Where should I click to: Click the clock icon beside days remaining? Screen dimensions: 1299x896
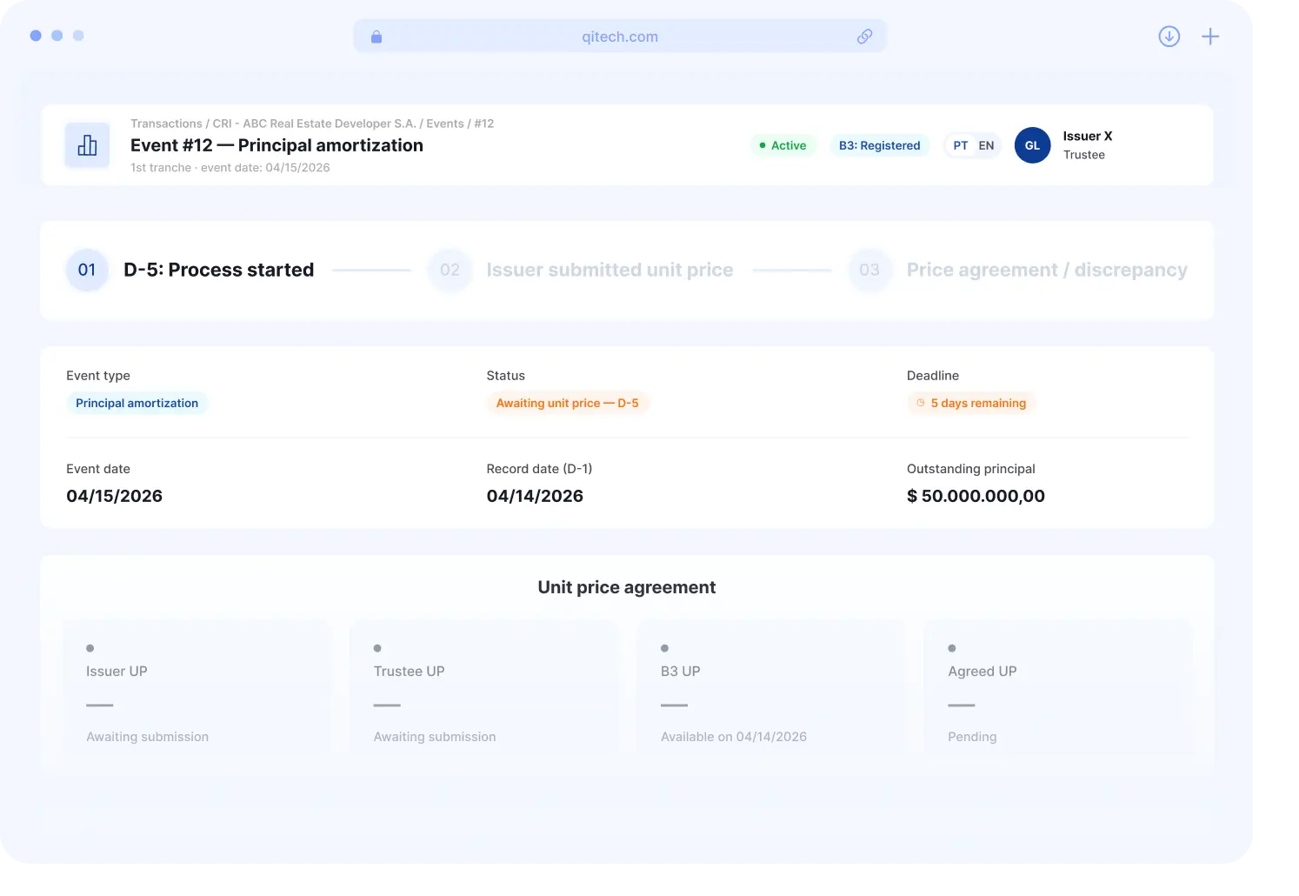[x=921, y=403]
